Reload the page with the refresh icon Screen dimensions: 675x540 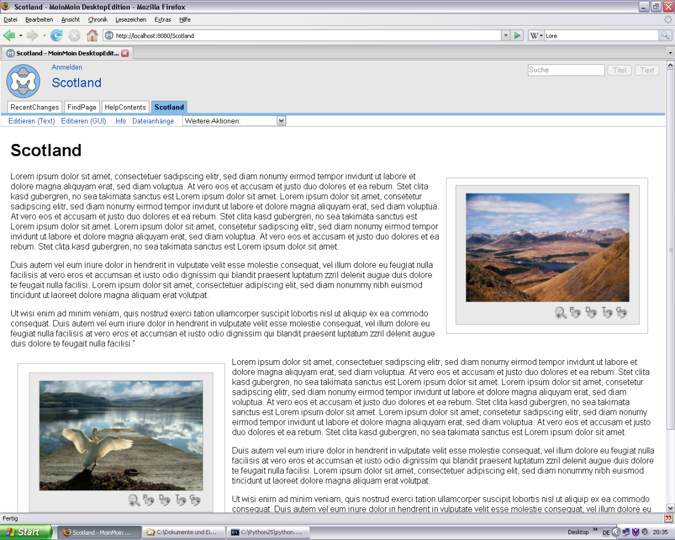point(56,36)
